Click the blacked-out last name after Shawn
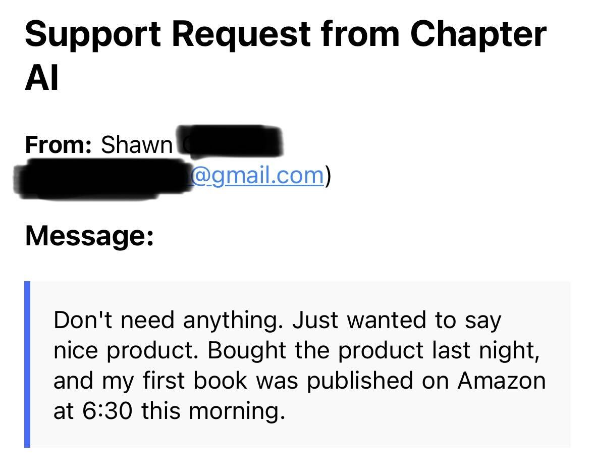Image resolution: width=595 pixels, height=476 pixels. pyautogui.click(x=230, y=141)
